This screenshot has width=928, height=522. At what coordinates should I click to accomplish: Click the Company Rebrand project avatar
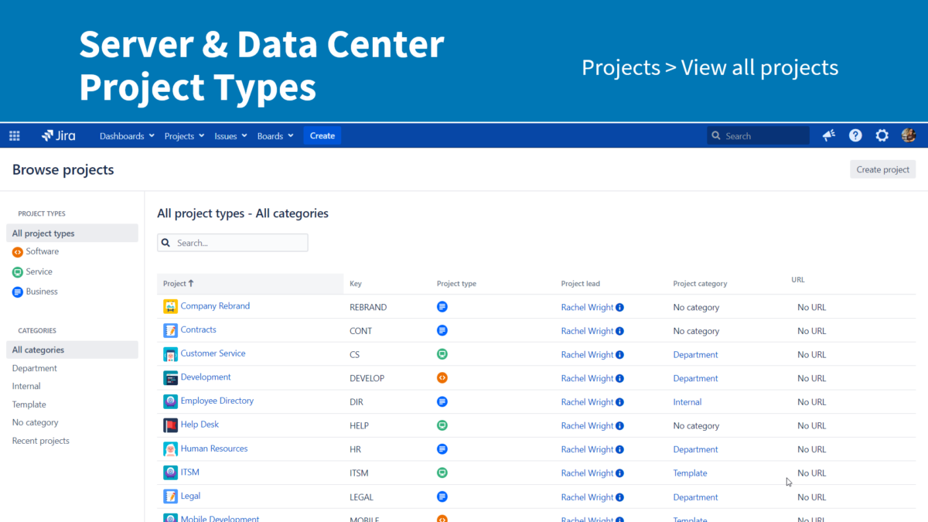[170, 306]
